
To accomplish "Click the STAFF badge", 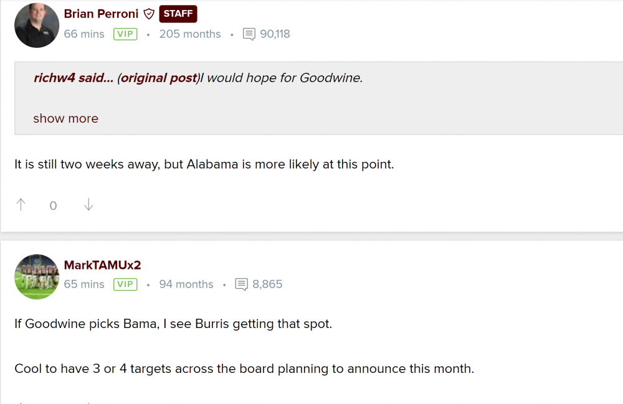I will (x=178, y=14).
